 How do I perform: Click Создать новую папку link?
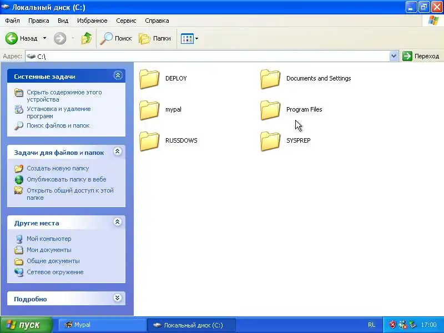(x=58, y=168)
